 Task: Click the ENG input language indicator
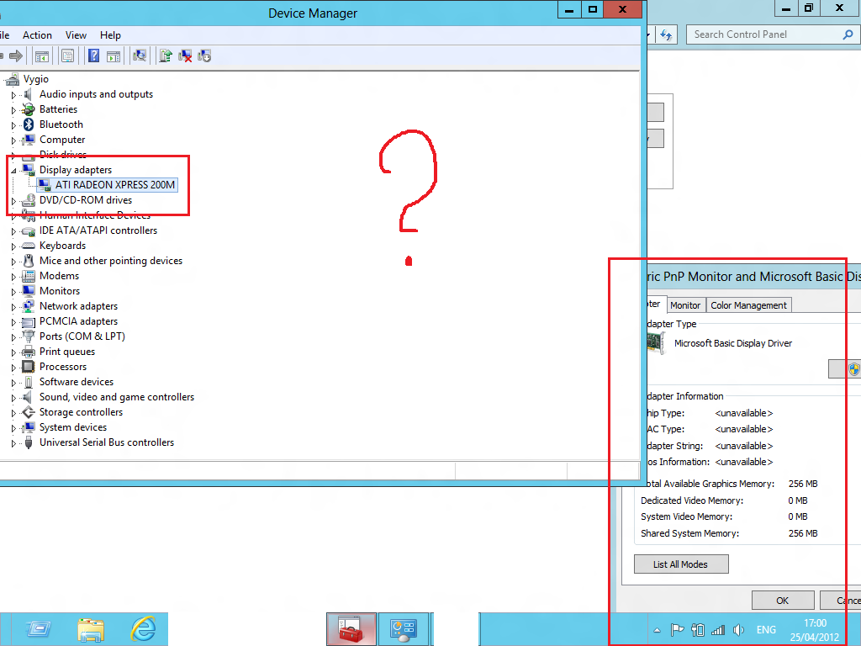coord(766,630)
